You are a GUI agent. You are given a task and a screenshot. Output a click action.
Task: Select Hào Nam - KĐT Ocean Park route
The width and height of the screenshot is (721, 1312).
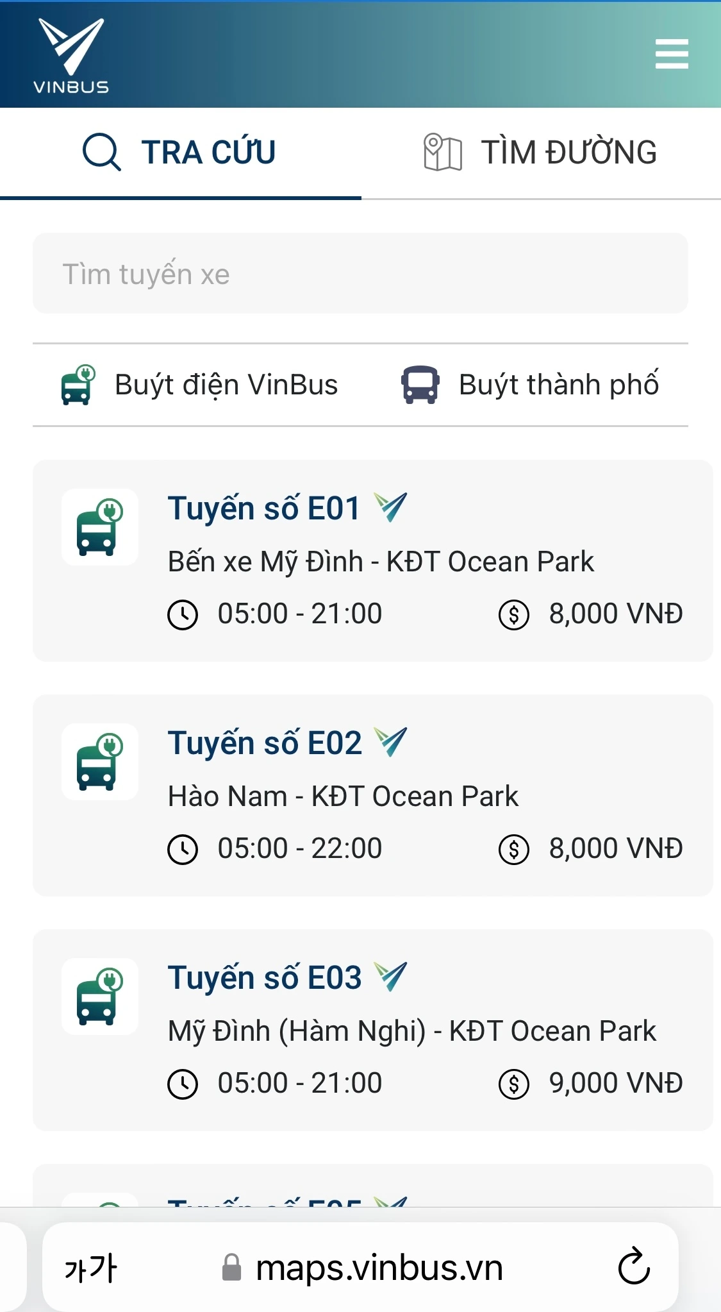point(343,796)
